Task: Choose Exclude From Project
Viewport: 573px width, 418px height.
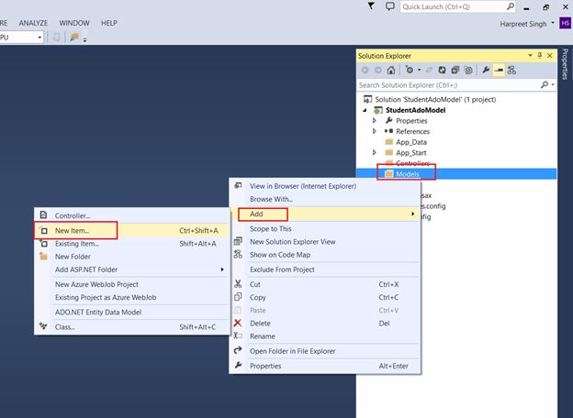Action: [282, 269]
